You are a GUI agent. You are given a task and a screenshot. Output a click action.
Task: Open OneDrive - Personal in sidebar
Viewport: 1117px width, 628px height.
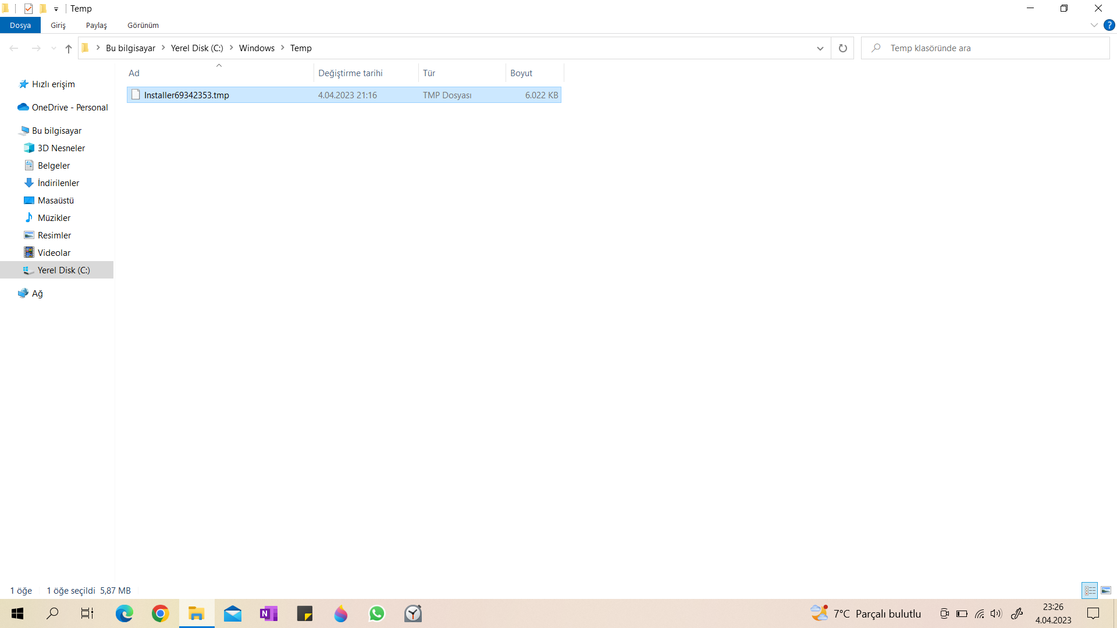click(69, 107)
